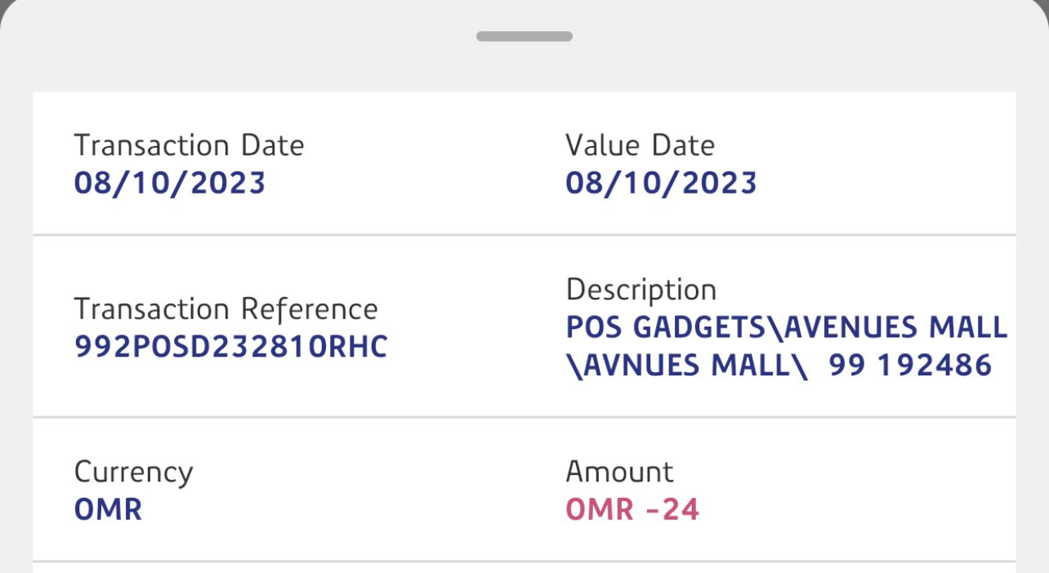Click the divider line below the dates row
The width and height of the screenshot is (1049, 573).
[x=524, y=235]
